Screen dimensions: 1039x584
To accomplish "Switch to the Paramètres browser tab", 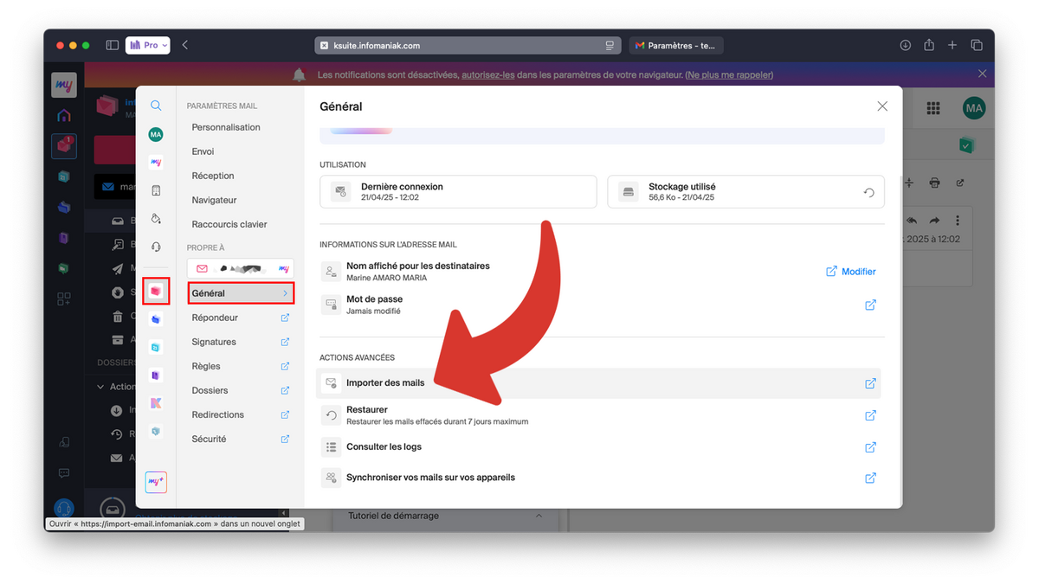I will point(676,45).
